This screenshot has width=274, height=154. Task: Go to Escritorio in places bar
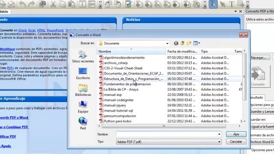tap(83, 73)
